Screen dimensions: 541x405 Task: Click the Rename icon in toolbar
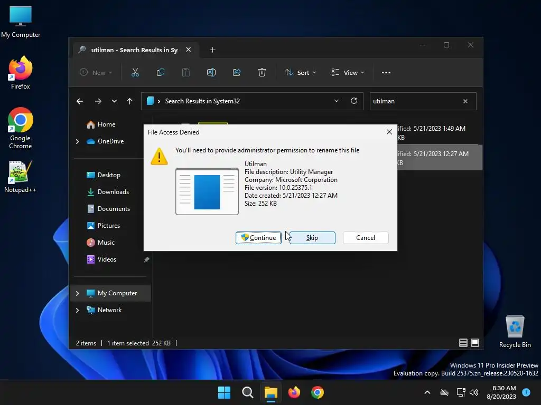point(211,72)
